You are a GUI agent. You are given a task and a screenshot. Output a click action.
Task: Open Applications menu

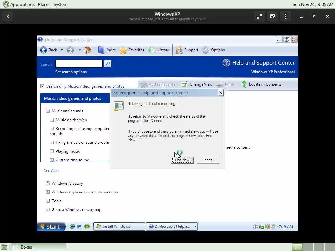23,4
